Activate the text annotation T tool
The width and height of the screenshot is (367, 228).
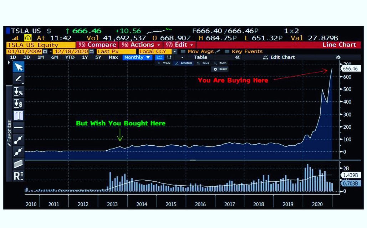pyautogui.click(x=18, y=115)
